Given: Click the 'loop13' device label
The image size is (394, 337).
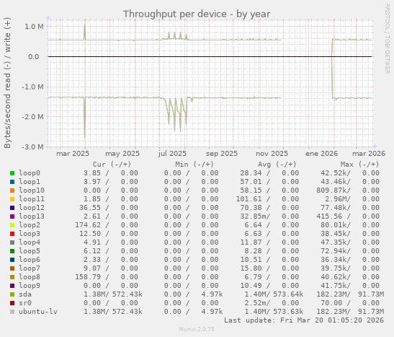Looking at the screenshot, I should 32,216.
